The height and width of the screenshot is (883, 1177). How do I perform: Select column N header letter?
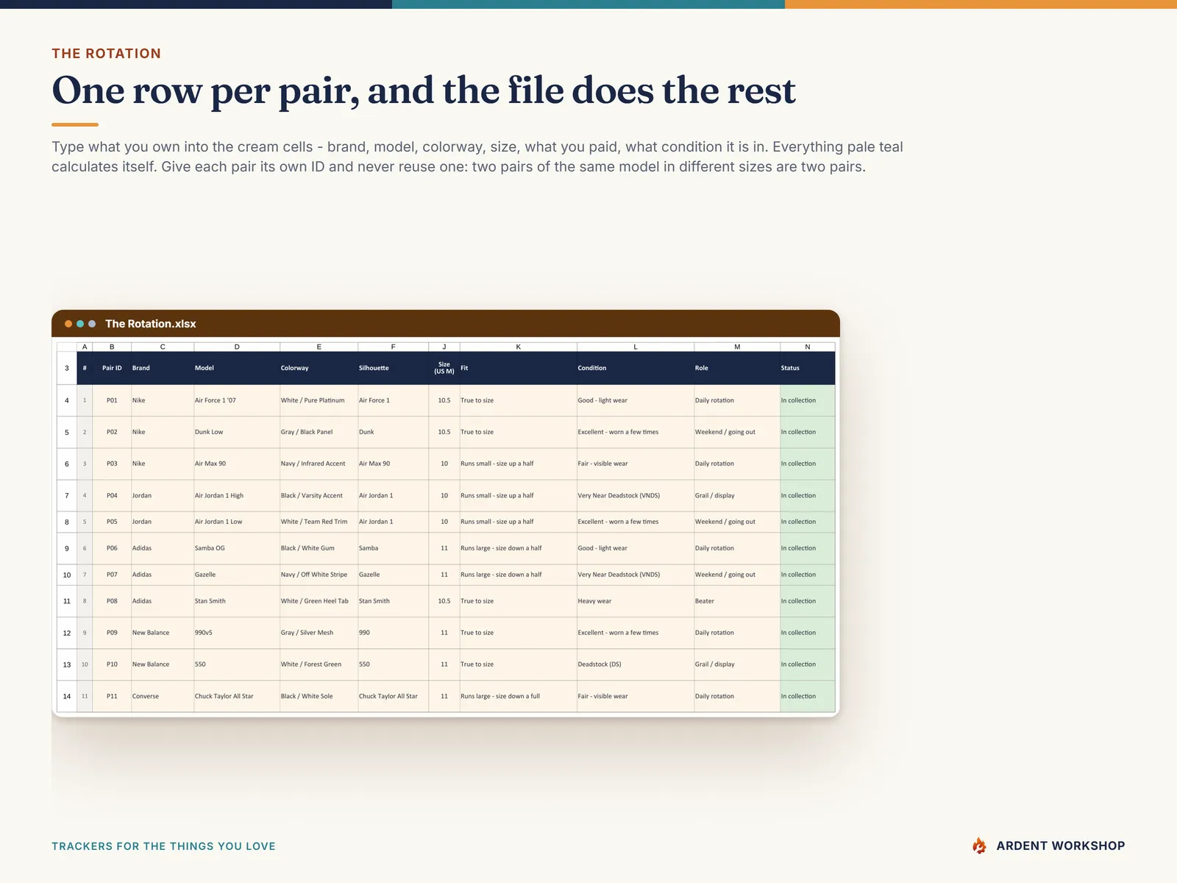(x=808, y=347)
